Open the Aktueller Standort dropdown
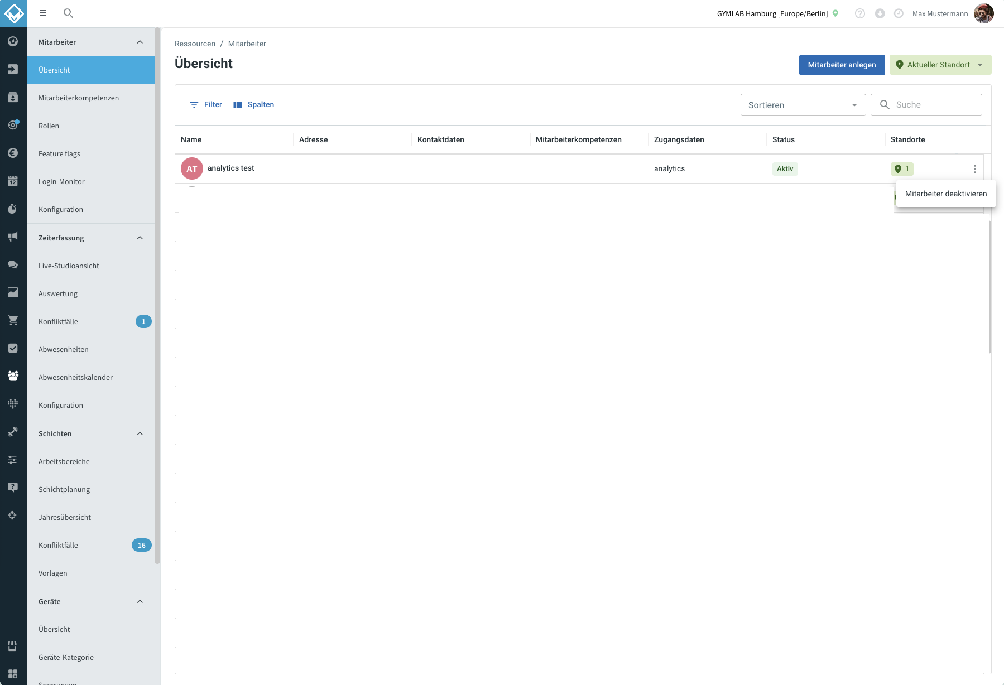The width and height of the screenshot is (1004, 685). click(940, 65)
